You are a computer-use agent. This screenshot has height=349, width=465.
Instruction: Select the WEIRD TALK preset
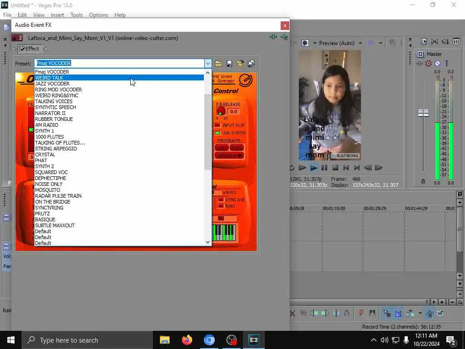click(x=119, y=78)
